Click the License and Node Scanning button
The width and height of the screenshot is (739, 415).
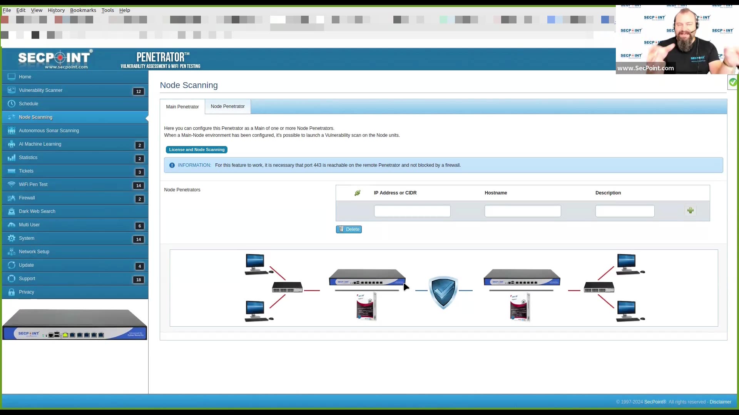click(196, 149)
